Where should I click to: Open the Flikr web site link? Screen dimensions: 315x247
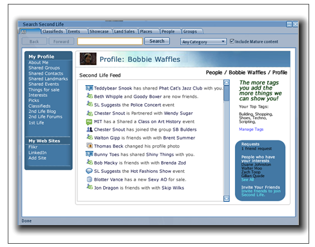(33, 147)
